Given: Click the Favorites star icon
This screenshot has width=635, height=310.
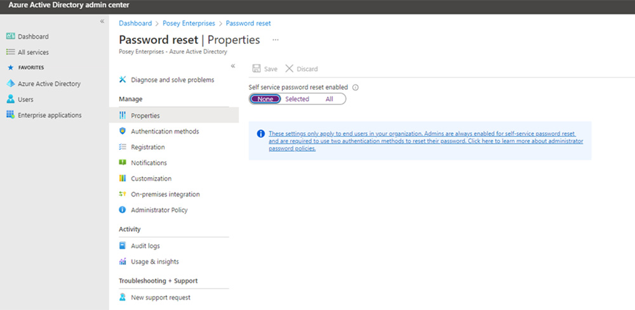Looking at the screenshot, I should click(x=11, y=68).
